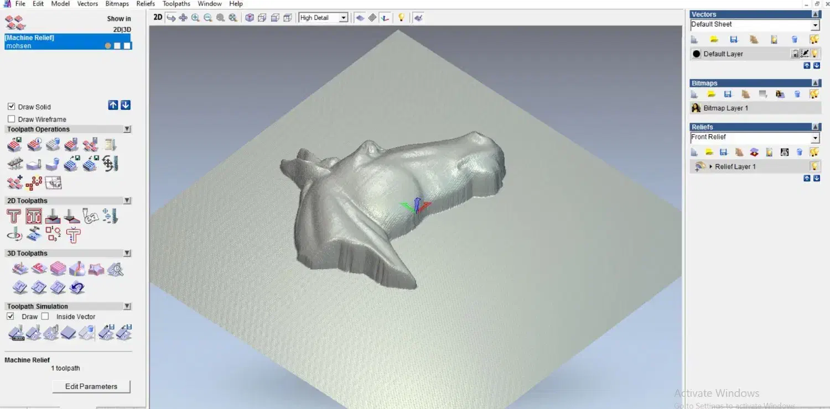Open the High Detail dropdown

(343, 18)
